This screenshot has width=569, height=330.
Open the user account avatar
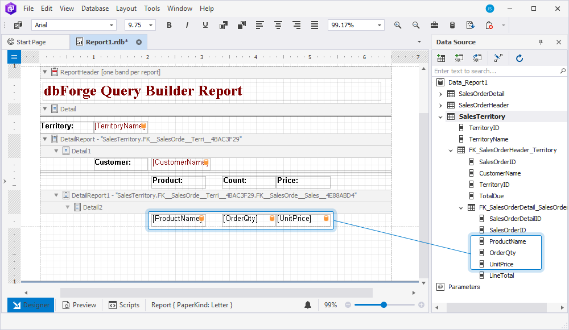coord(490,9)
